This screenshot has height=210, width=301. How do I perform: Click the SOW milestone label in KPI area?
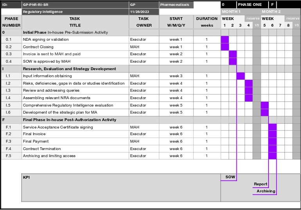(230, 177)
